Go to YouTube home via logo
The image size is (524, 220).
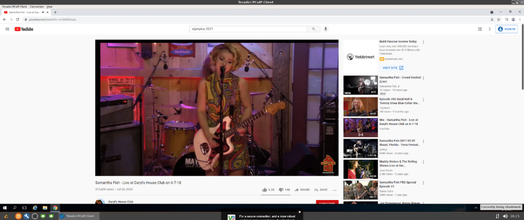point(24,29)
